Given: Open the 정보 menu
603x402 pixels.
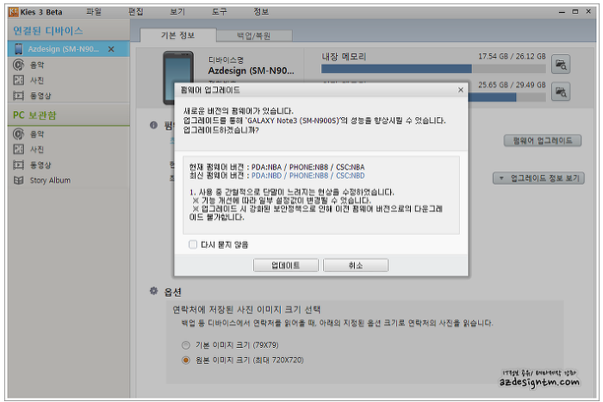Looking at the screenshot, I should [x=261, y=12].
